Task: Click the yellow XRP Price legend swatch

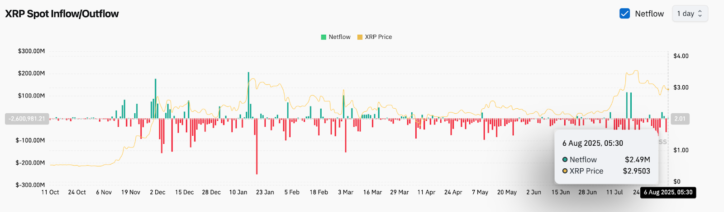Action: tap(360, 37)
